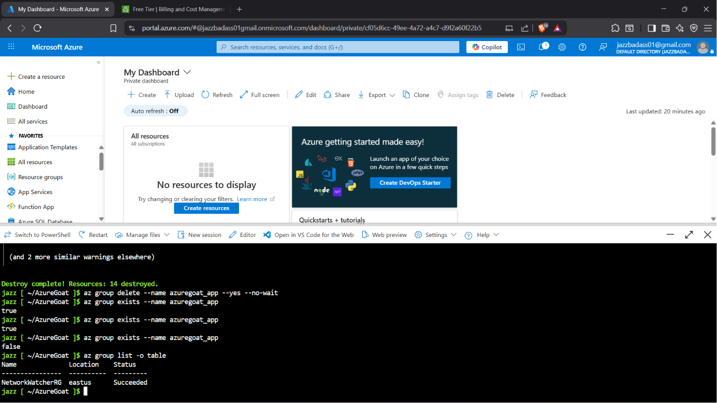Open the browser hamburger menu
The image size is (717, 403).
point(708,28)
